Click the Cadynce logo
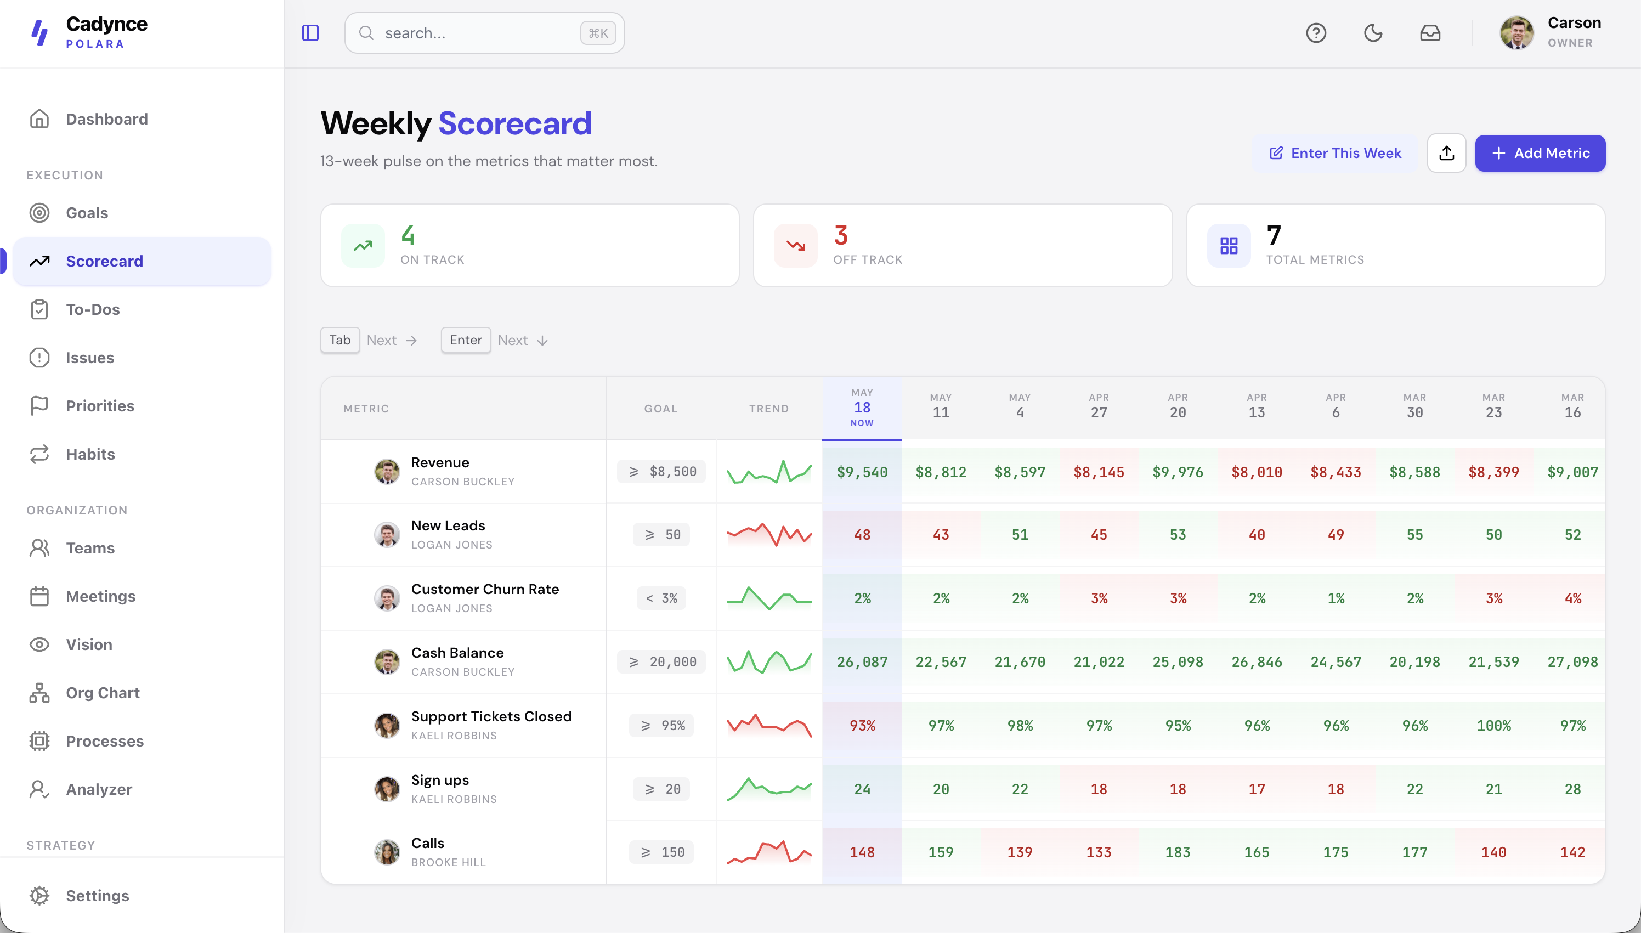 39,33
